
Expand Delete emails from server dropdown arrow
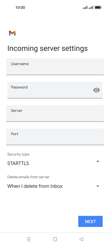[x=98, y=186]
